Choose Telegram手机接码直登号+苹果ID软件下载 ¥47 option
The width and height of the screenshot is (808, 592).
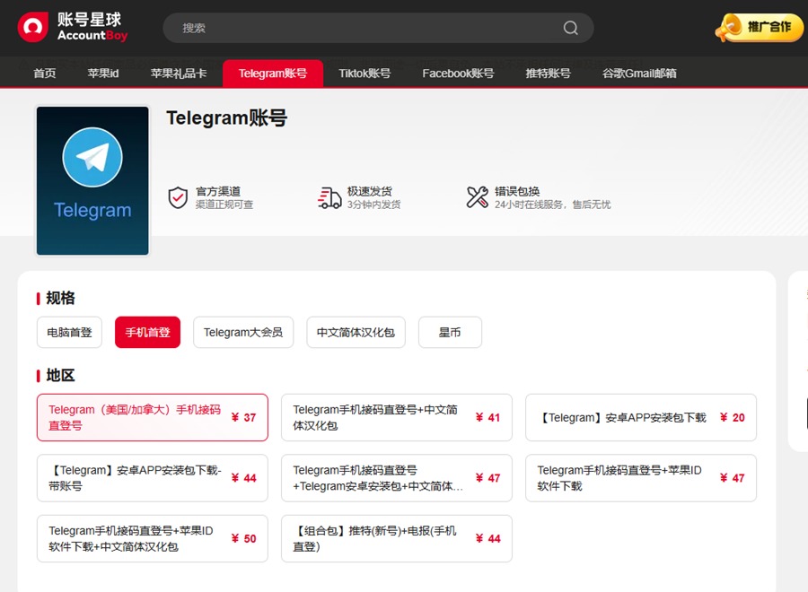click(641, 478)
